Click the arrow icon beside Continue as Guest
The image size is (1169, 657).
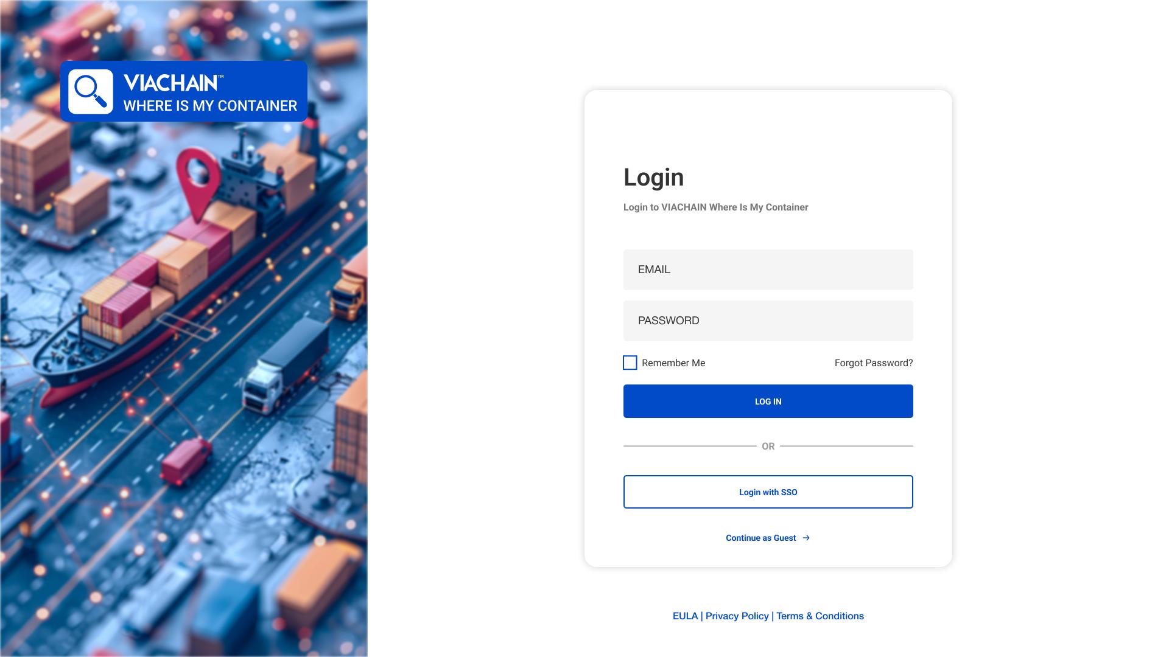(806, 538)
